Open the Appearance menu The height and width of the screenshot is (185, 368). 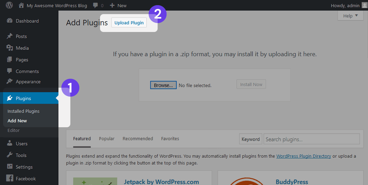click(28, 81)
